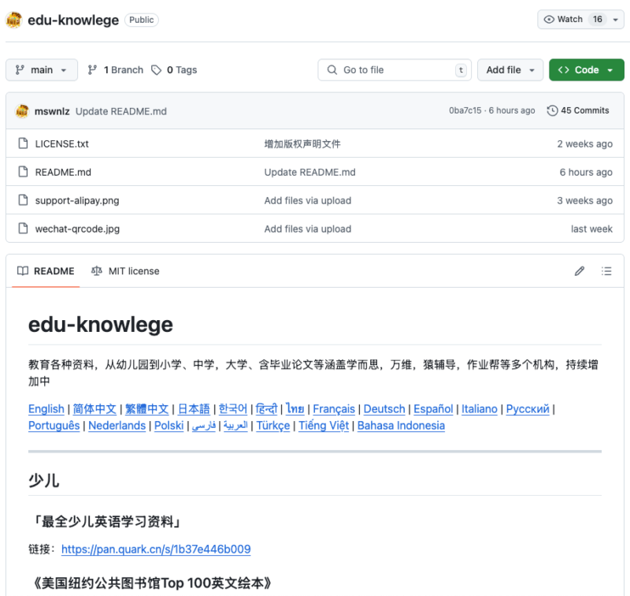This screenshot has height=596, width=630.
Task: Click the English language link
Action: coord(46,408)
